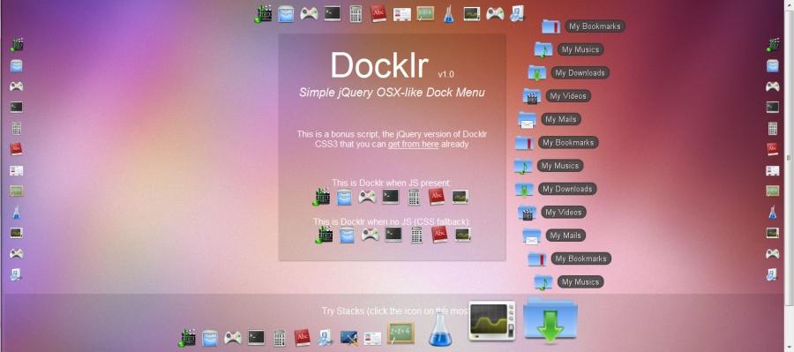Open the Abc dictionary in left-edge dock
794x352 pixels.
click(x=16, y=149)
